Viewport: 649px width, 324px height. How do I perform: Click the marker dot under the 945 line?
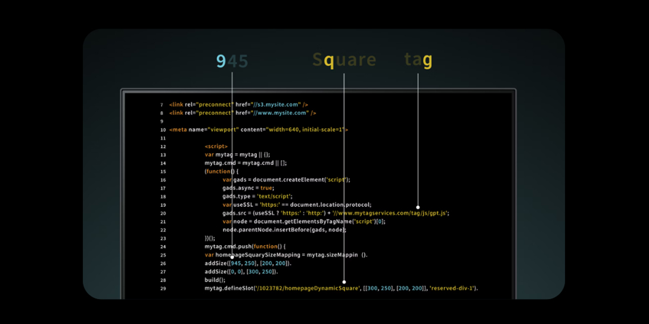[x=232, y=257]
